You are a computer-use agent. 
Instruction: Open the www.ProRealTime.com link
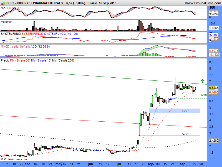tap(203, 3)
